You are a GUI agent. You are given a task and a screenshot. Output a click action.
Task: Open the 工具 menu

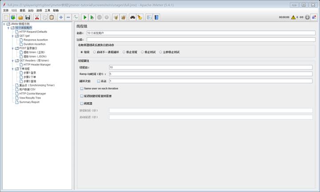coord(48,10)
